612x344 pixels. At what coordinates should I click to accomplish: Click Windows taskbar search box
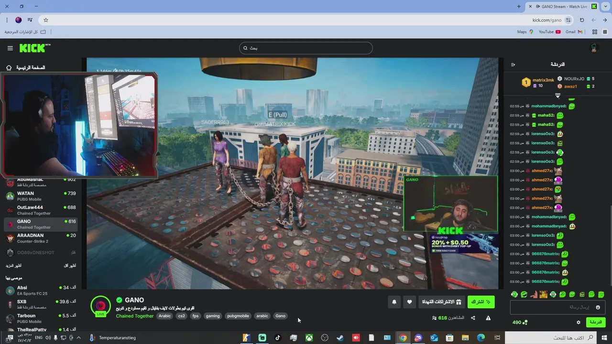click(550, 338)
